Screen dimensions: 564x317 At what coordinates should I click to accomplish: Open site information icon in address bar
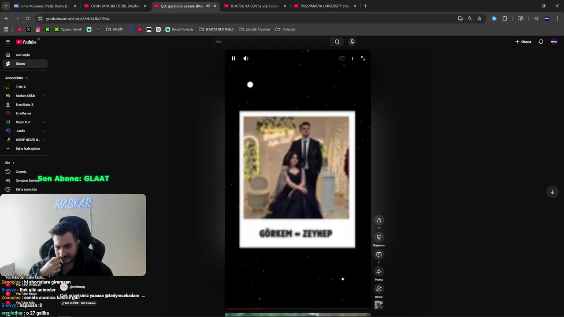coord(40,18)
